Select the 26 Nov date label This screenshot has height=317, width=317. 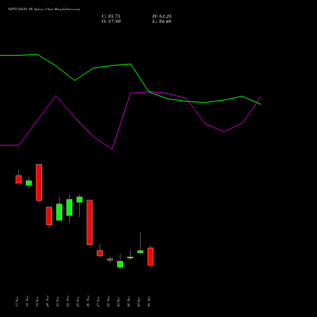click(88, 302)
